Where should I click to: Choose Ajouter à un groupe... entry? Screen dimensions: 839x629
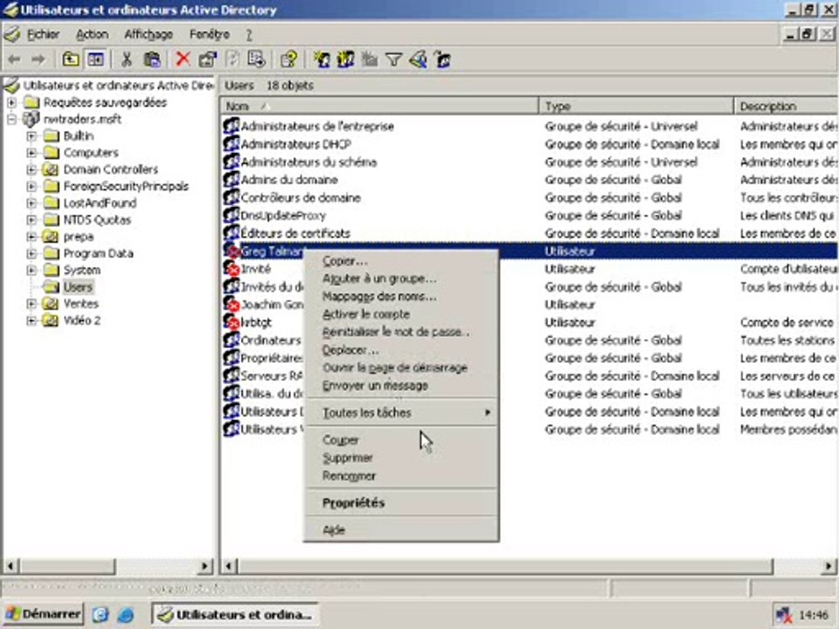pyautogui.click(x=401, y=279)
